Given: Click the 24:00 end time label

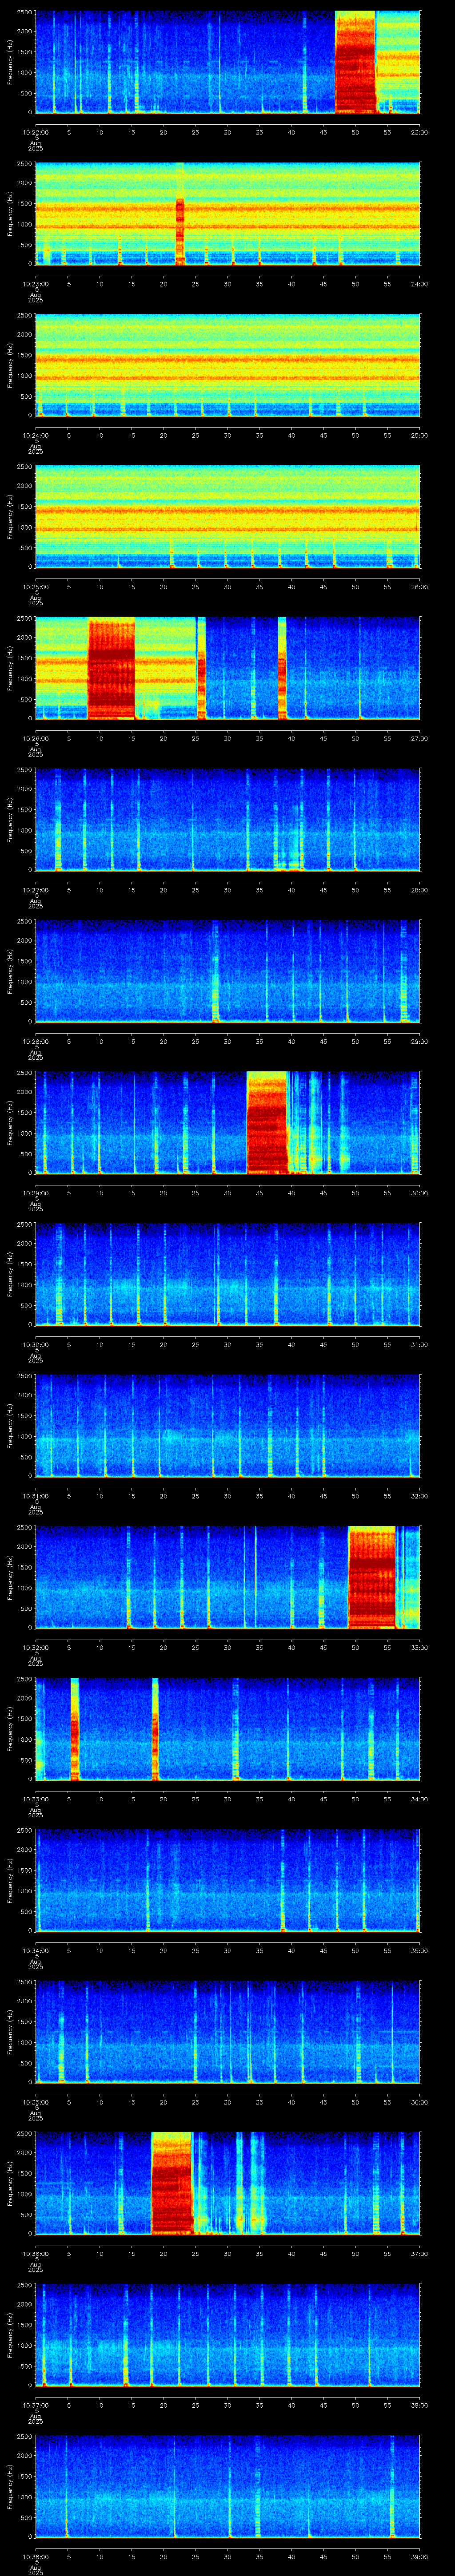Looking at the screenshot, I should [419, 284].
